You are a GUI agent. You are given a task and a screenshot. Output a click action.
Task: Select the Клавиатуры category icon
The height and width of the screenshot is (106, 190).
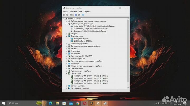coord(69,51)
